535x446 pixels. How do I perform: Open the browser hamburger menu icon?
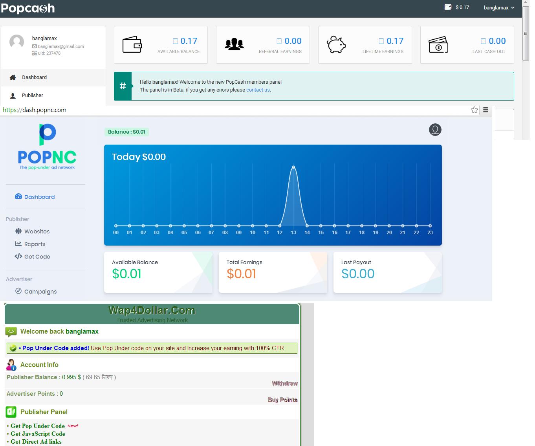(486, 110)
